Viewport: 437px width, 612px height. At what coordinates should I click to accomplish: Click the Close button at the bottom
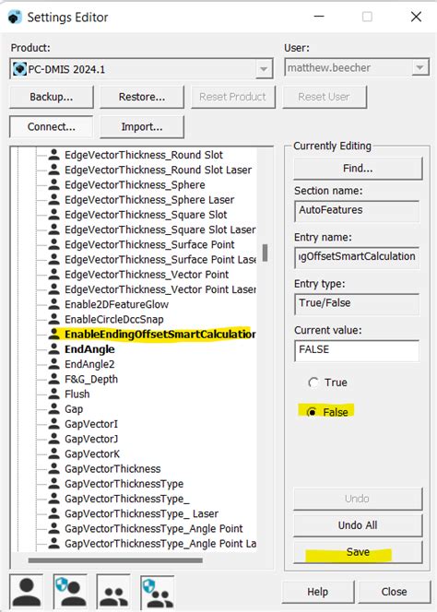pos(394,592)
